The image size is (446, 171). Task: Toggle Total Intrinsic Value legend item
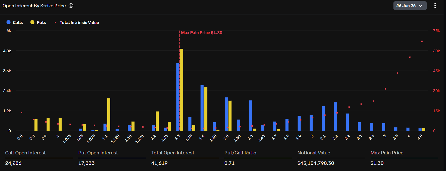coord(77,22)
